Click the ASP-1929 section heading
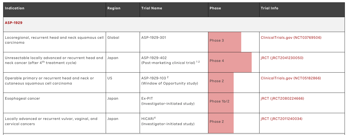The image size is (348, 135). click(14, 23)
